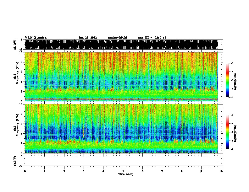Select the "start UT = 23: 0 : 1" text

click(152, 38)
